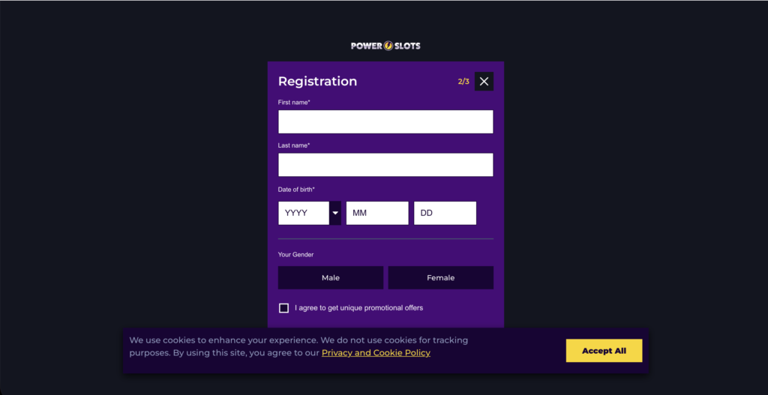The image size is (768, 395).
Task: Click the 'Your Gender' label
Action: (295, 255)
